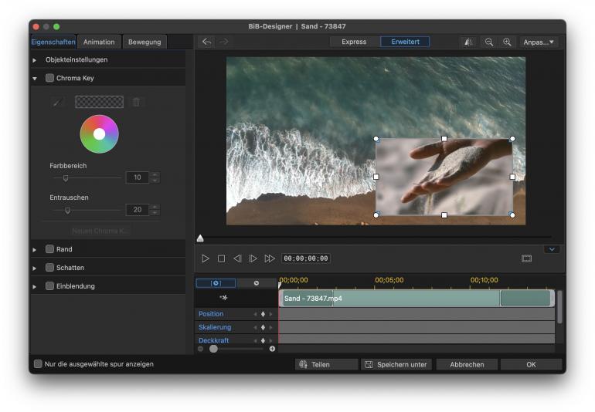
Task: Add a Deckkraft keyframe diamond
Action: point(263,340)
